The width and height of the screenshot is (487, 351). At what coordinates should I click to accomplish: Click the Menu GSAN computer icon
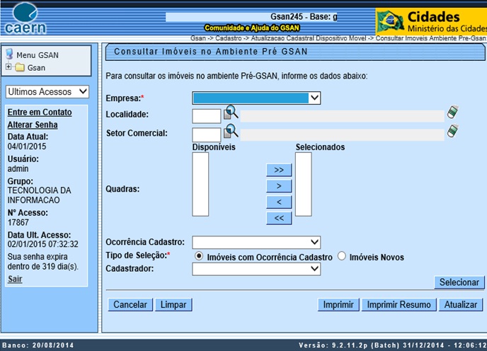click(x=9, y=54)
